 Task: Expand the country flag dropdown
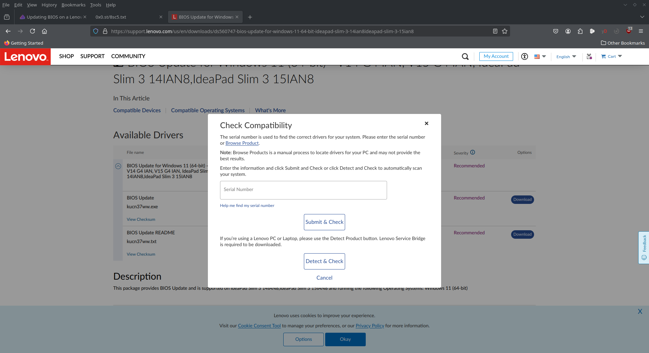pyautogui.click(x=540, y=56)
